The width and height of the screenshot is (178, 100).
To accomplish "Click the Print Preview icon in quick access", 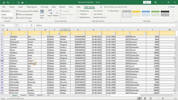I will [19, 2].
